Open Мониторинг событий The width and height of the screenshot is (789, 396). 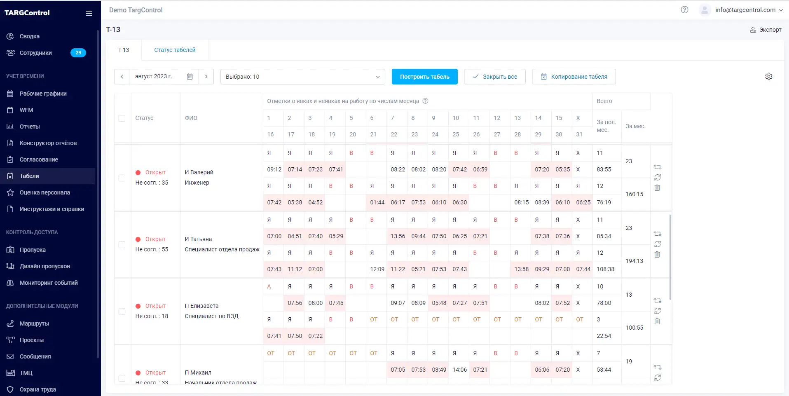(47, 283)
